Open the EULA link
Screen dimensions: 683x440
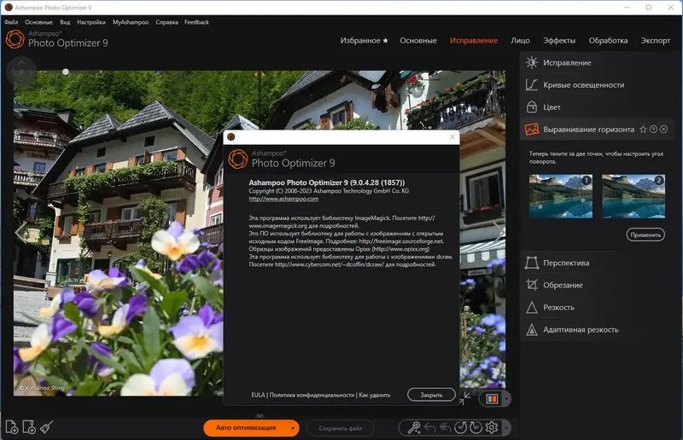258,395
